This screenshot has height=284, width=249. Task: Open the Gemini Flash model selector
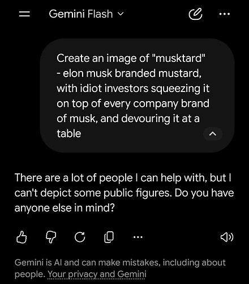click(x=86, y=14)
